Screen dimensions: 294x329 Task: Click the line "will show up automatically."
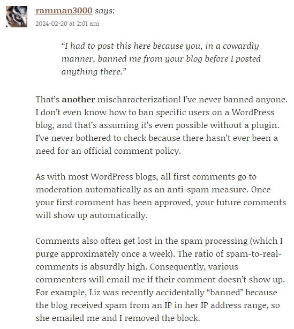[92, 215]
